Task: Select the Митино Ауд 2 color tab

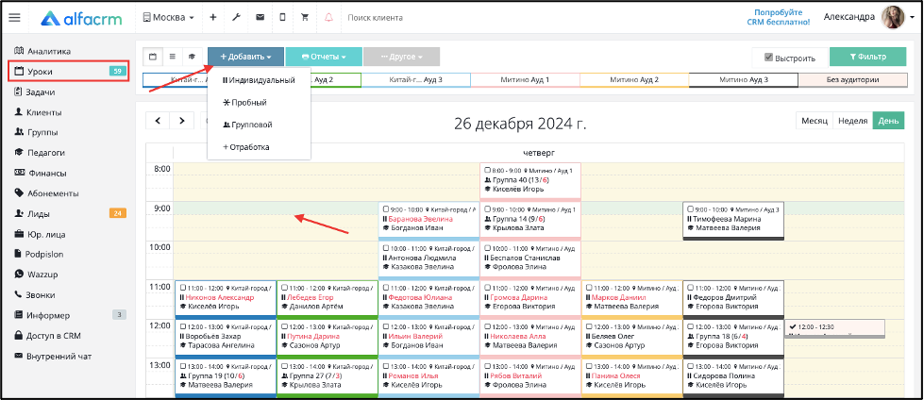Action: tap(634, 80)
